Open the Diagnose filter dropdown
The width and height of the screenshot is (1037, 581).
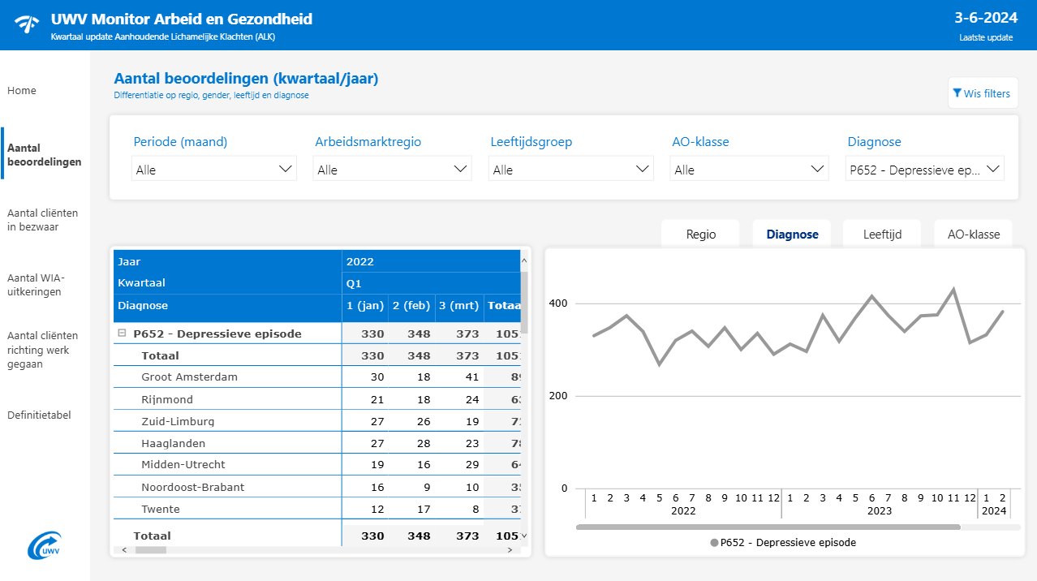coord(925,169)
